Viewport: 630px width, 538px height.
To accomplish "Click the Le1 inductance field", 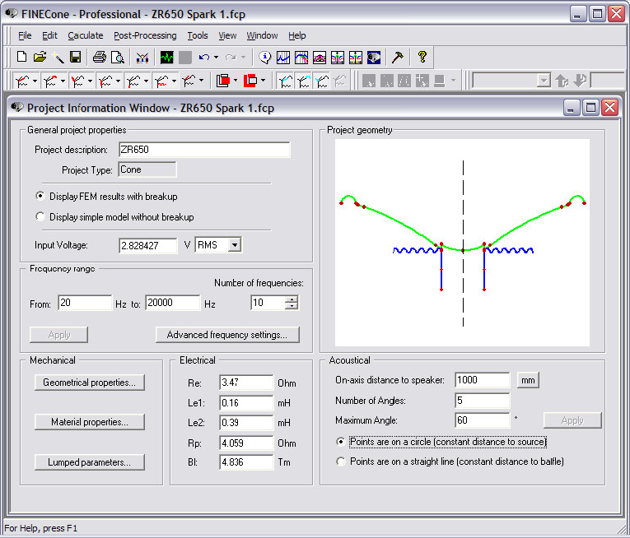I will pyautogui.click(x=246, y=403).
